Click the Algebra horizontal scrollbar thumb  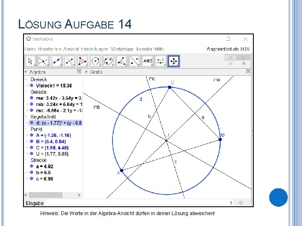[x=46, y=195]
